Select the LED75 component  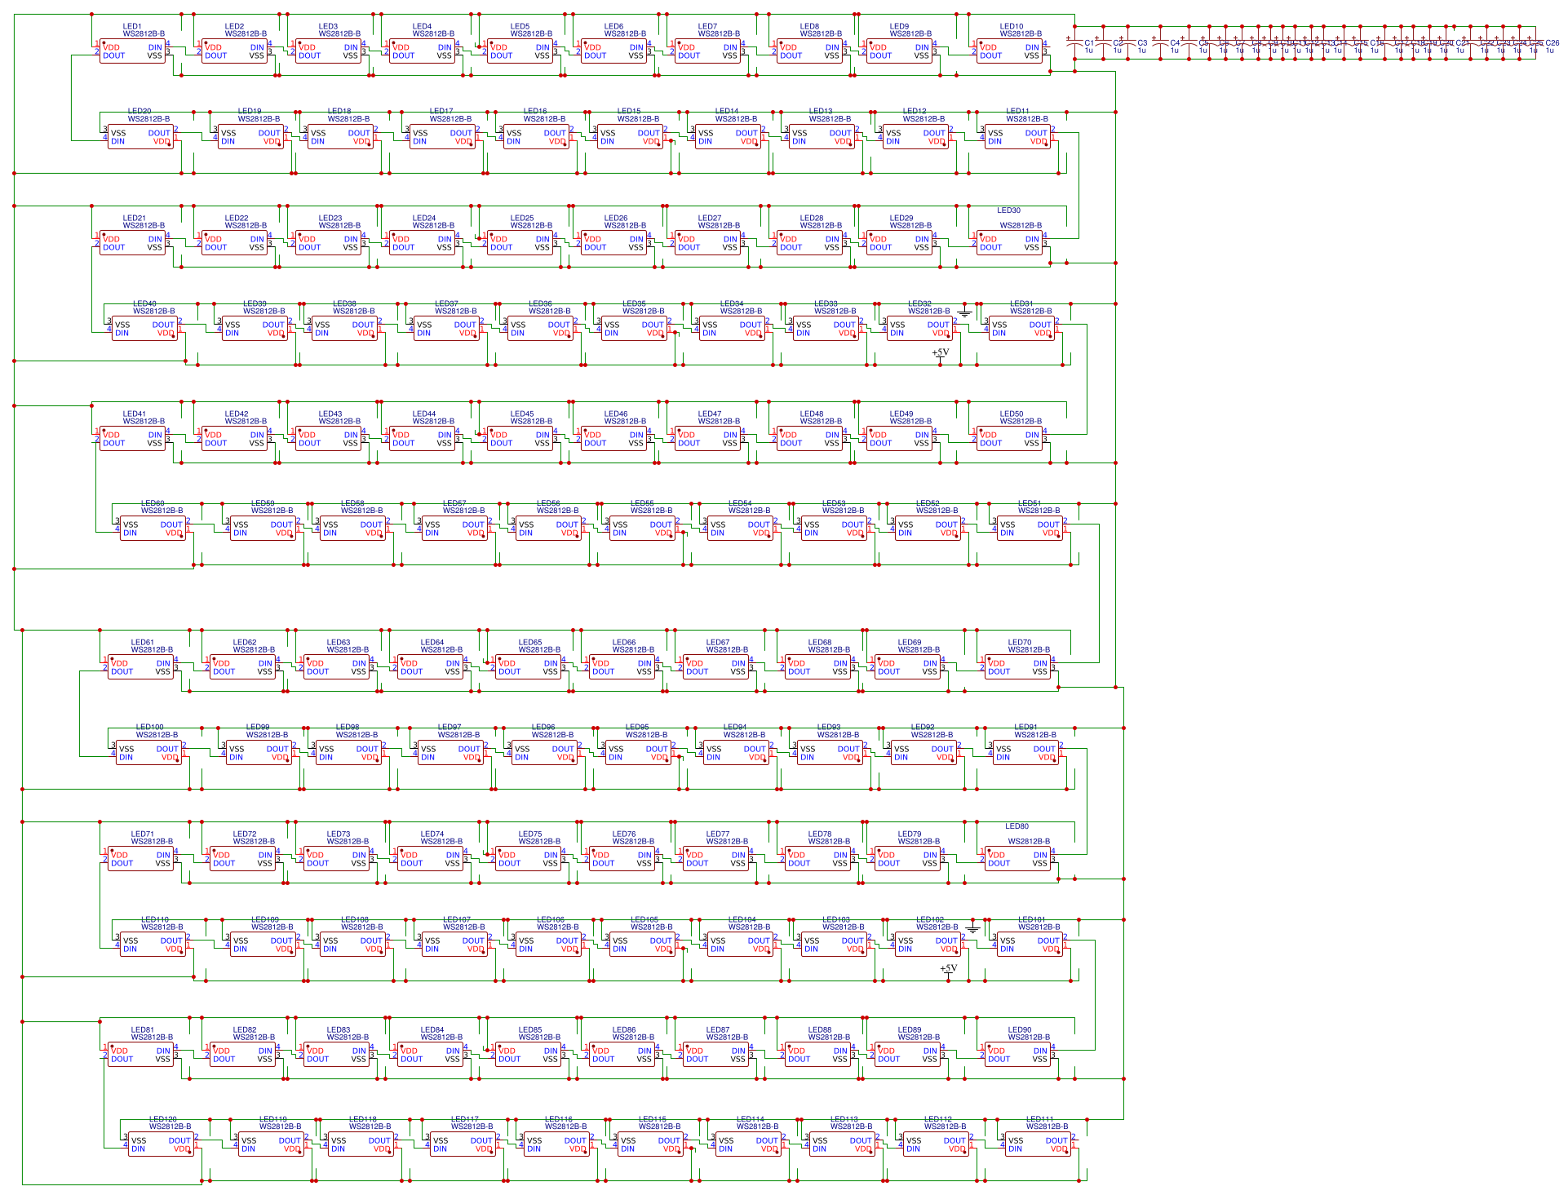pos(529,859)
